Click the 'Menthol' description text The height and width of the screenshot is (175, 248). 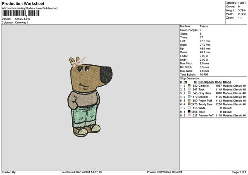(x=203, y=97)
